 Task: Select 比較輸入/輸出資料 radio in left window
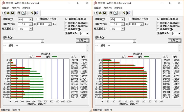[66, 23]
